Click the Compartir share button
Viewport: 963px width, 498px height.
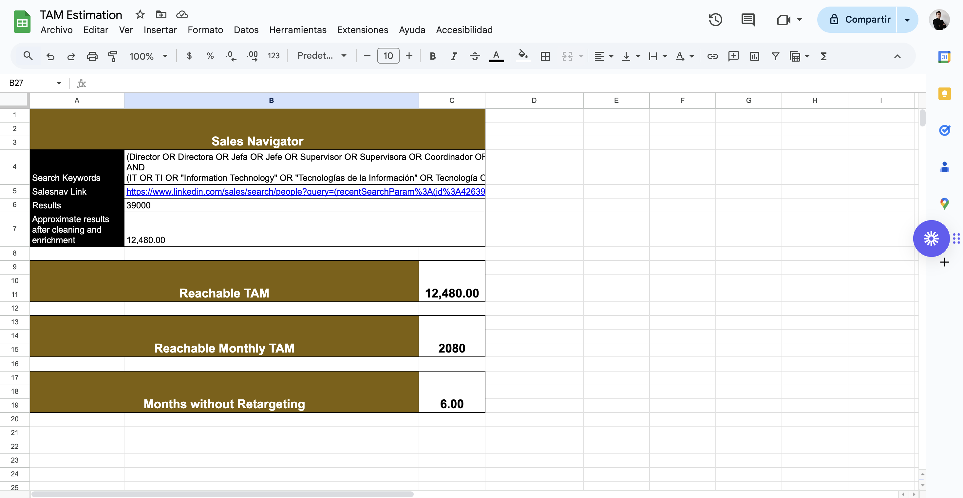click(857, 19)
